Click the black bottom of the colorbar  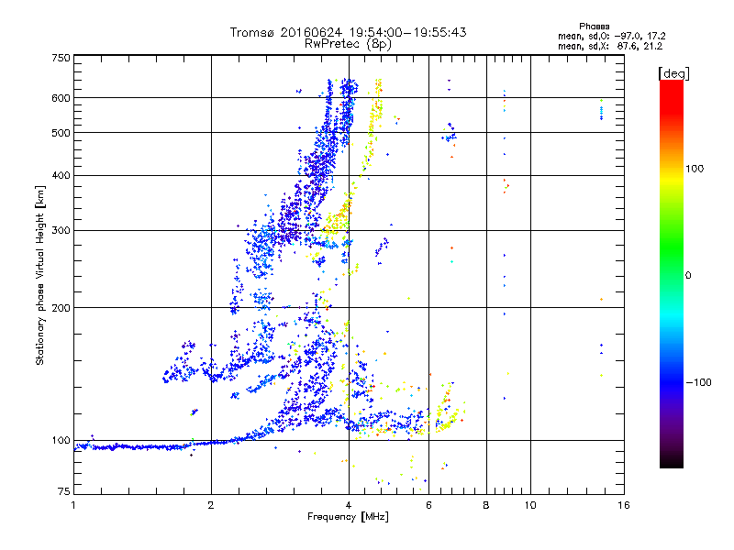(672, 463)
